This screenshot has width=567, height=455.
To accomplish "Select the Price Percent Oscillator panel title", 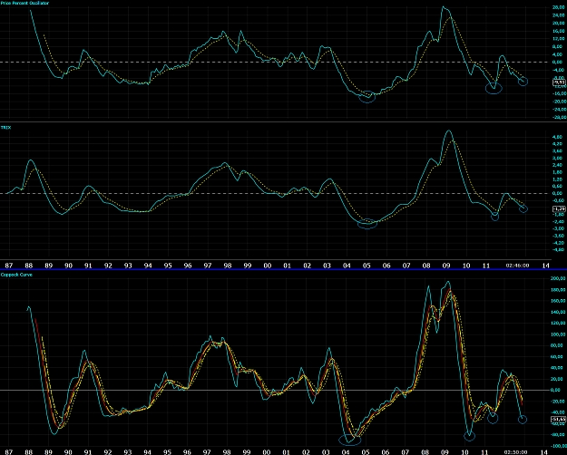I will point(24,3).
